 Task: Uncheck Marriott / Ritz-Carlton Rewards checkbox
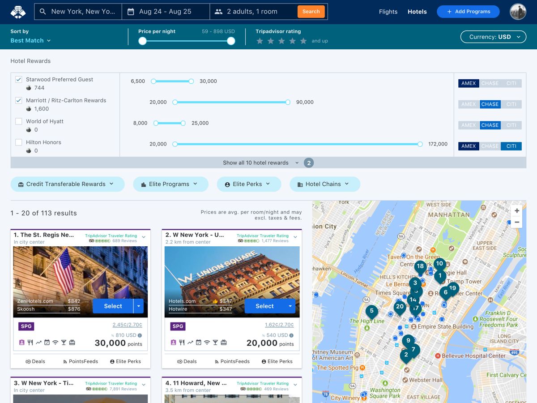click(19, 101)
